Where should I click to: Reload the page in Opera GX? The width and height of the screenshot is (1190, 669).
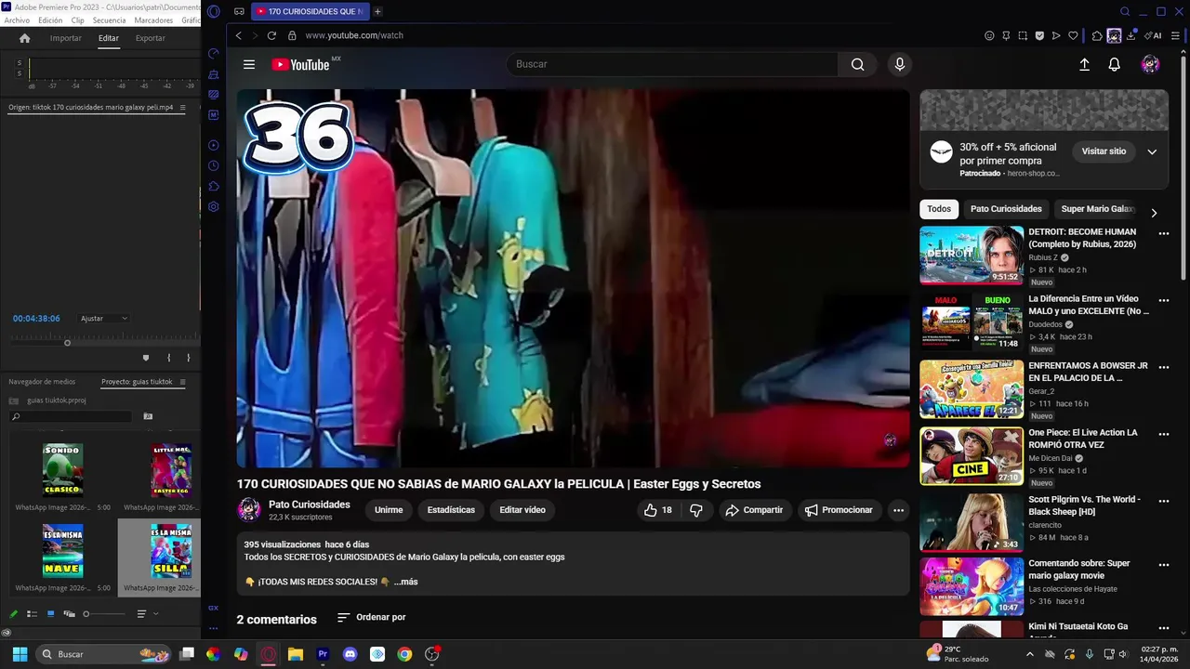(271, 35)
